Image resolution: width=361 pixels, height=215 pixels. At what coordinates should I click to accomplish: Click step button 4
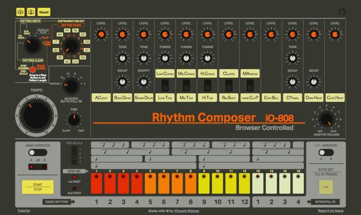[x=137, y=183]
